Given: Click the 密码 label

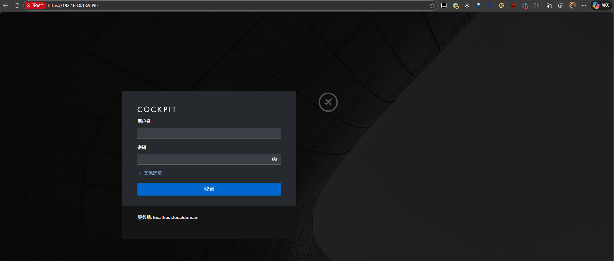Looking at the screenshot, I should [142, 147].
